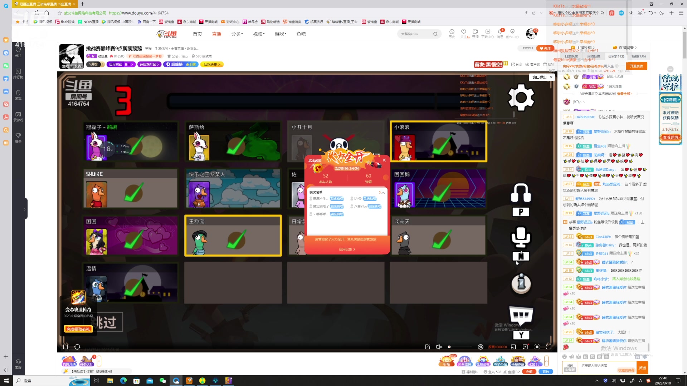Open 主播投稿 link

pyautogui.click(x=583, y=48)
